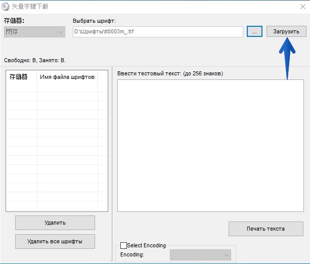The height and width of the screenshot is (264, 310).
Task: Click the Ввести тестовый текст label
Action: point(170,73)
